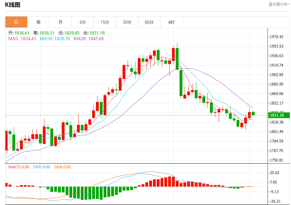Click the 收: 1831.18 closing price text

(94, 33)
